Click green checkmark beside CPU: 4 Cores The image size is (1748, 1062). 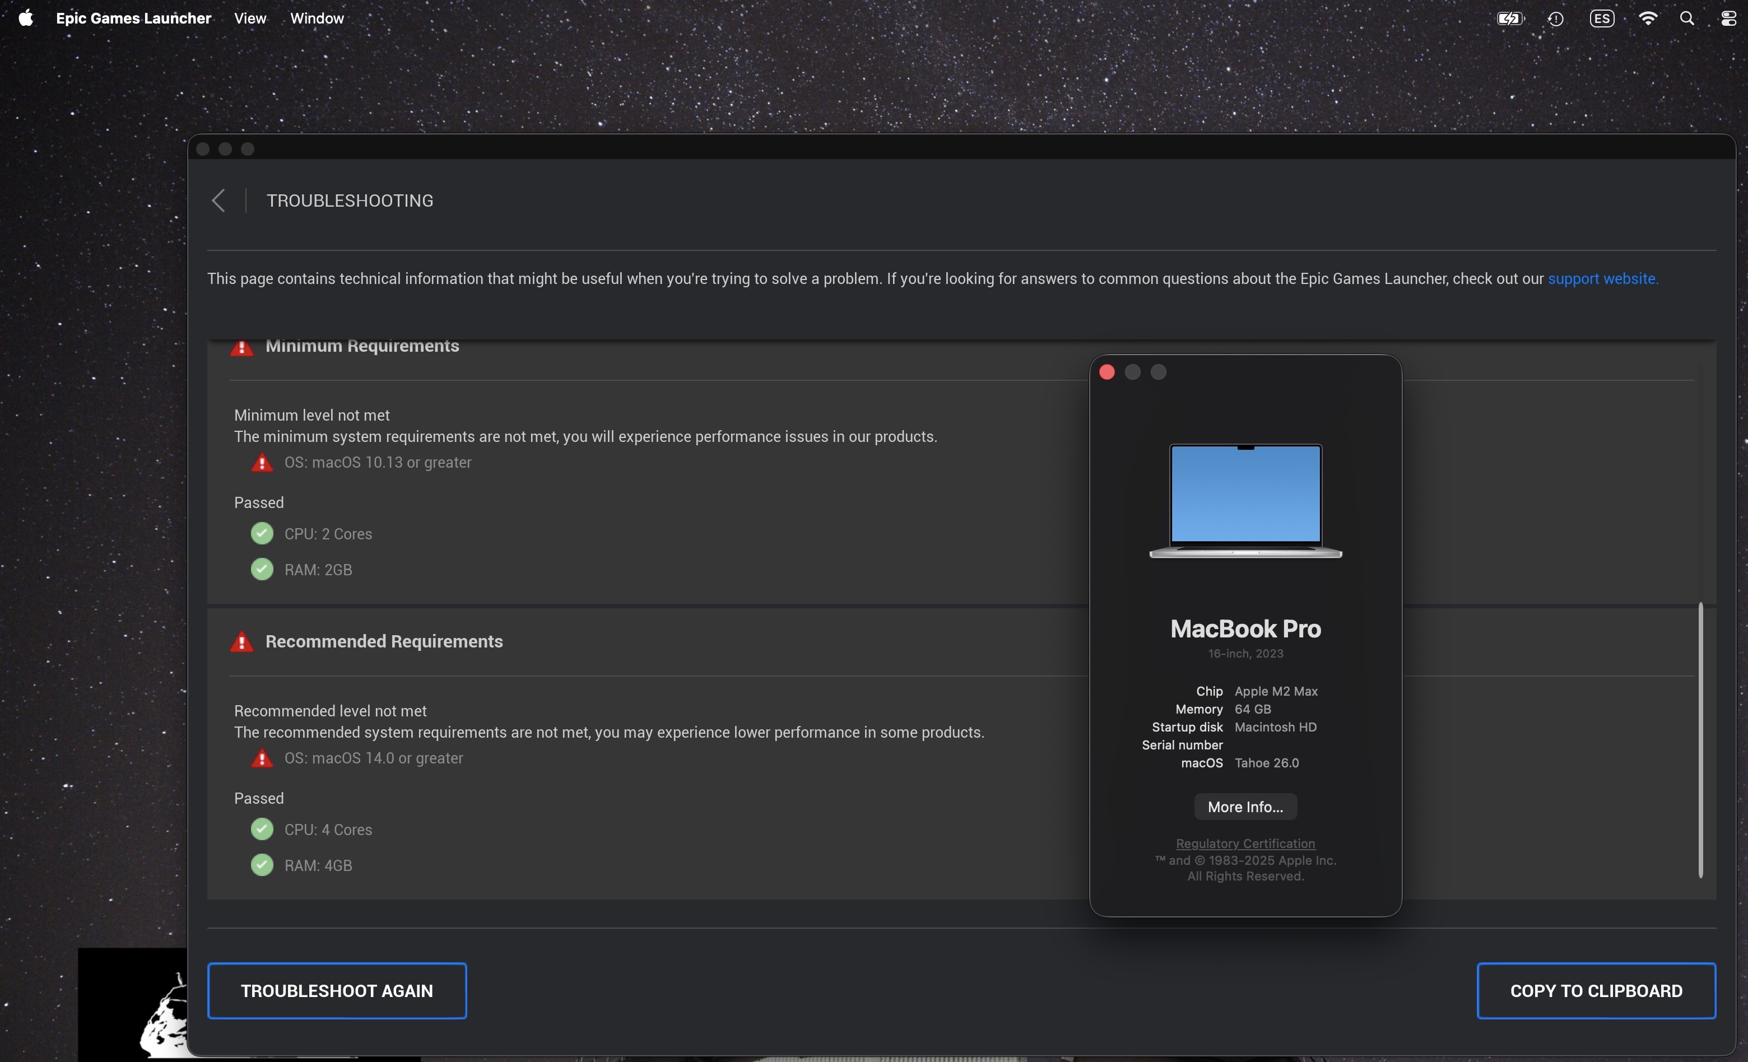click(x=262, y=830)
